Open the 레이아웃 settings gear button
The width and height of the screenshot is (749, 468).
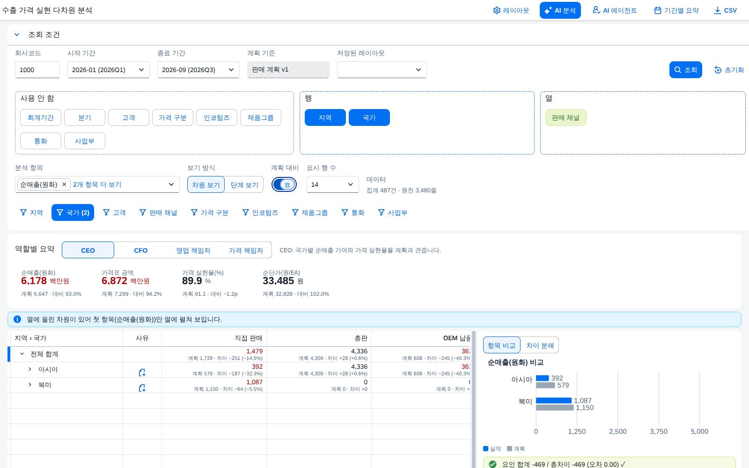pos(511,10)
